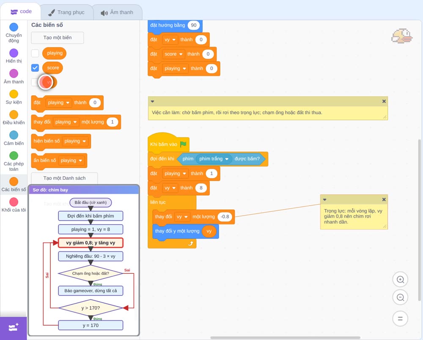Screen dimensions: 423x340
Task: Open the 'phím trắng' key dropdown
Action: pyautogui.click(x=214, y=159)
